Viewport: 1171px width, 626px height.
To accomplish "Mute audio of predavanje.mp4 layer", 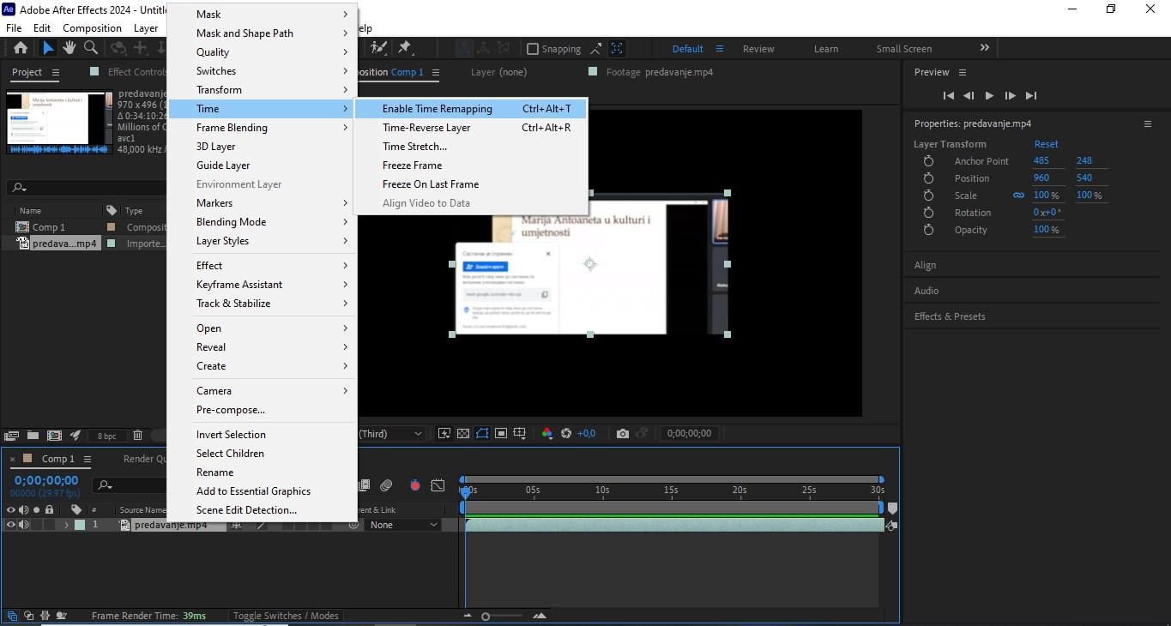I will (23, 525).
